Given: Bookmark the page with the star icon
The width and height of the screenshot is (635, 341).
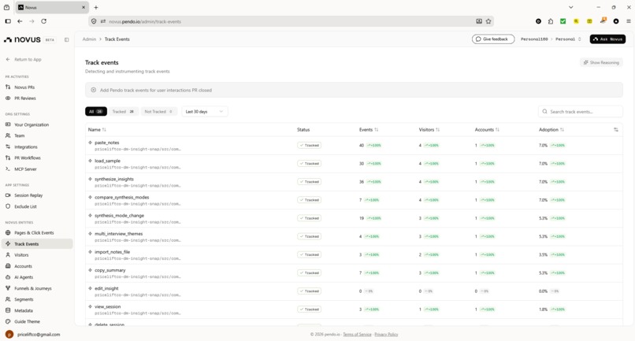Looking at the screenshot, I should [488, 21].
